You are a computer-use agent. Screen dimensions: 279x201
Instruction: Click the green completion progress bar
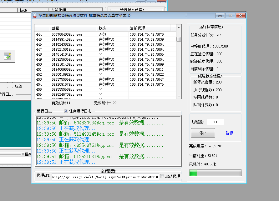click(x=215, y=173)
